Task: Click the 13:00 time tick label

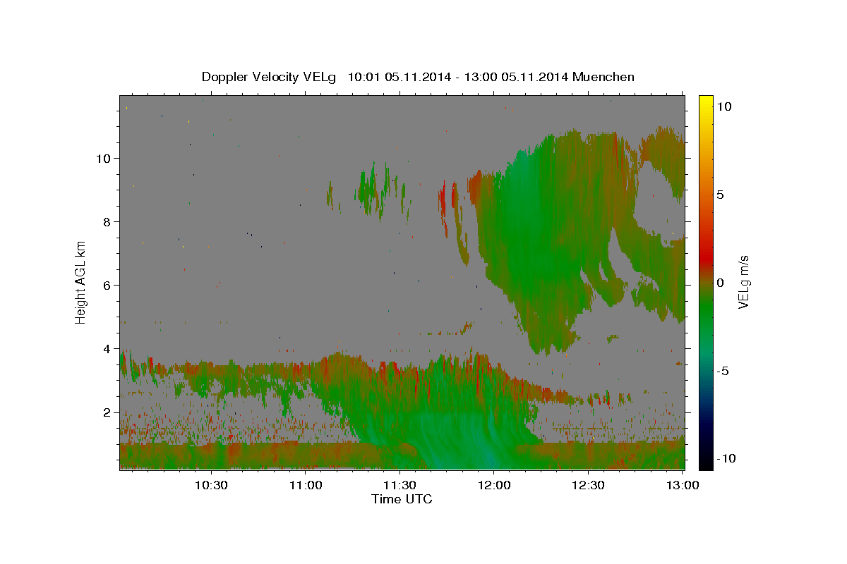Action: (x=683, y=485)
